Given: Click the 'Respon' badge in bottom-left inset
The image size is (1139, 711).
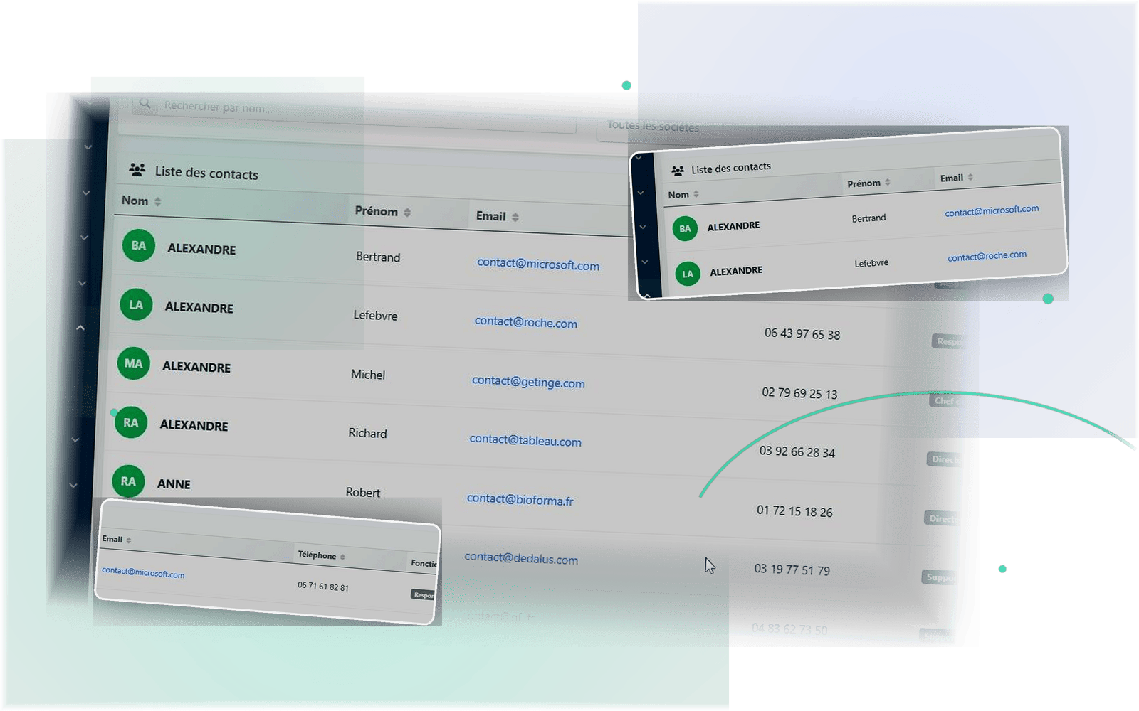Looking at the screenshot, I should [424, 594].
